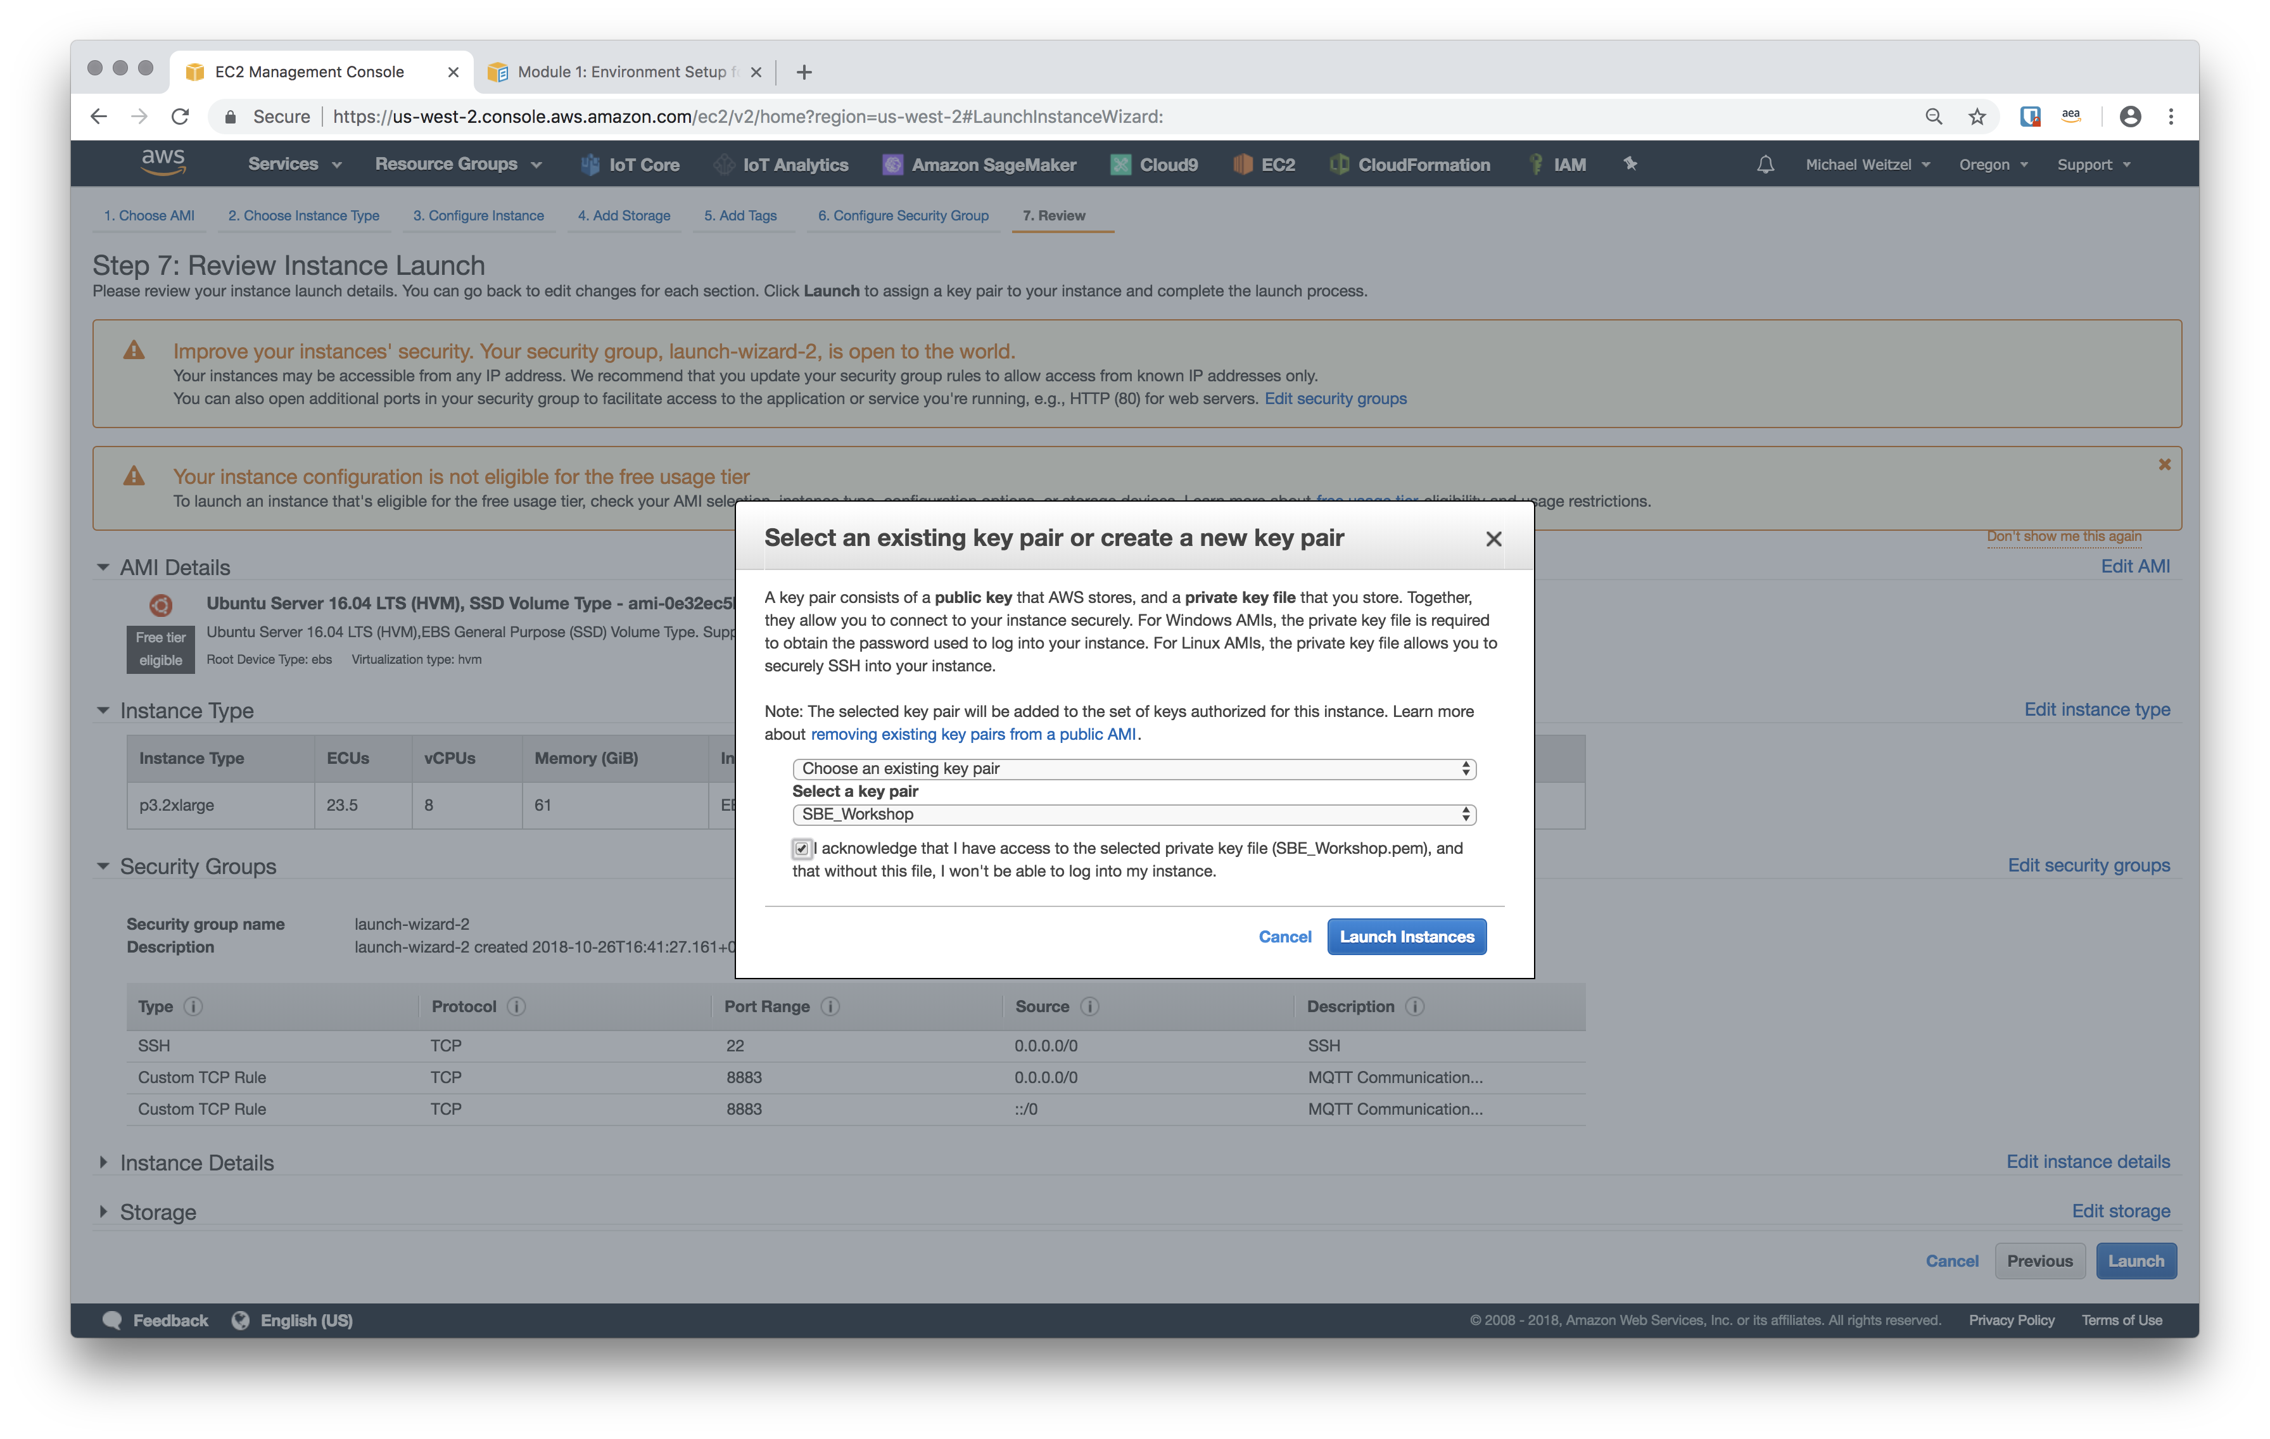Go to step 6. Configure Security Group
This screenshot has width=2270, height=1439.
point(903,215)
